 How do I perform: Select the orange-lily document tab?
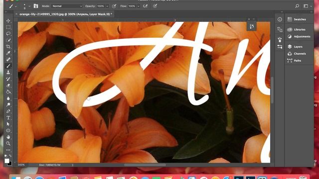[x=66, y=14]
